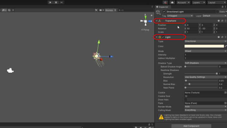Open Transform component help reference

coord(218,21)
